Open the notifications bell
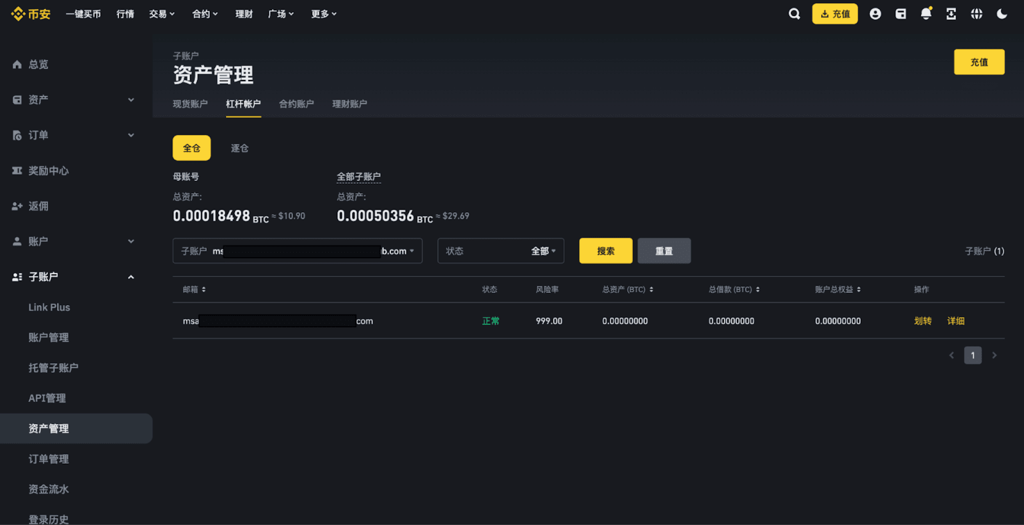The width and height of the screenshot is (1024, 525). [926, 13]
